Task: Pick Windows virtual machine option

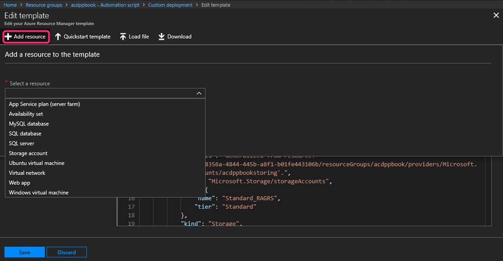Action: tap(39, 193)
